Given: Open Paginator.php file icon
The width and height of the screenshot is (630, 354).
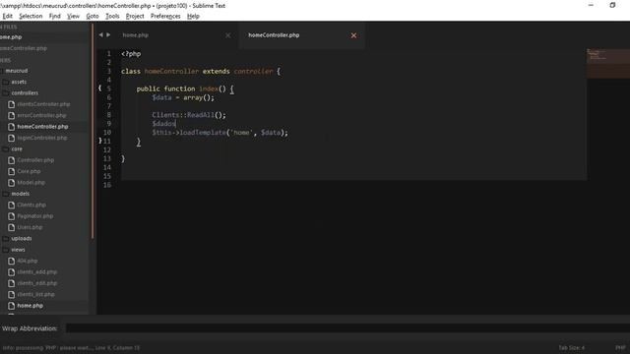Looking at the screenshot, I should 11,216.
